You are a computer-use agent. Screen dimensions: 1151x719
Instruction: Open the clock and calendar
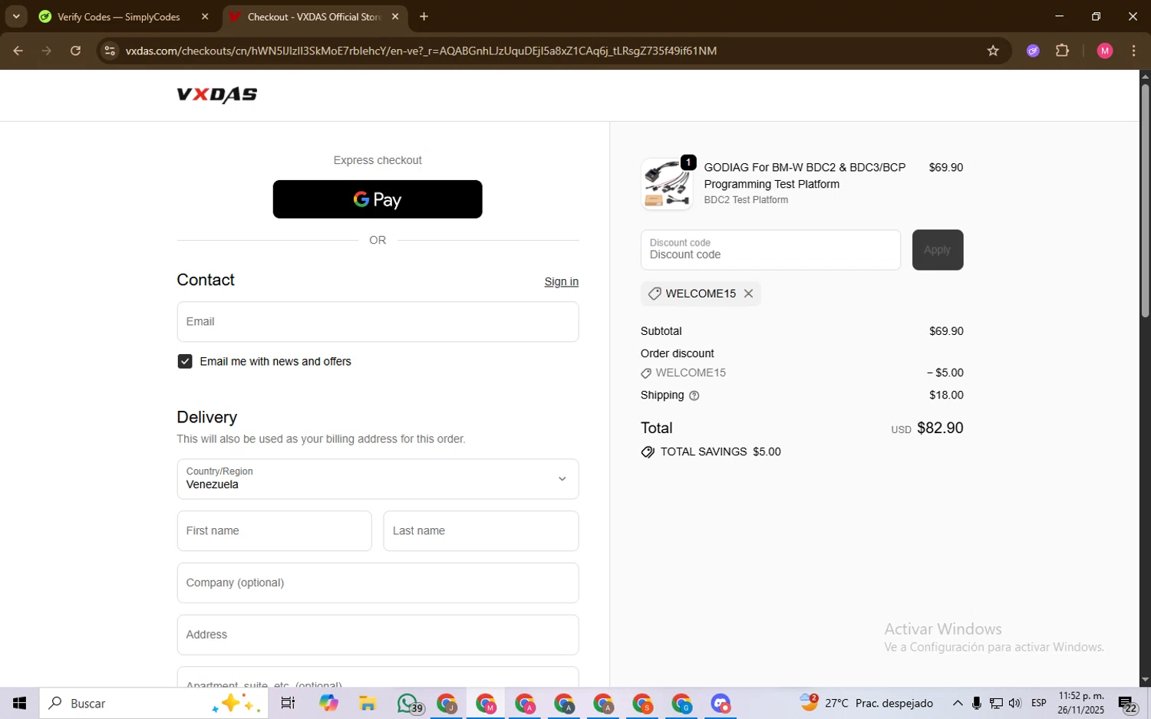click(1081, 703)
